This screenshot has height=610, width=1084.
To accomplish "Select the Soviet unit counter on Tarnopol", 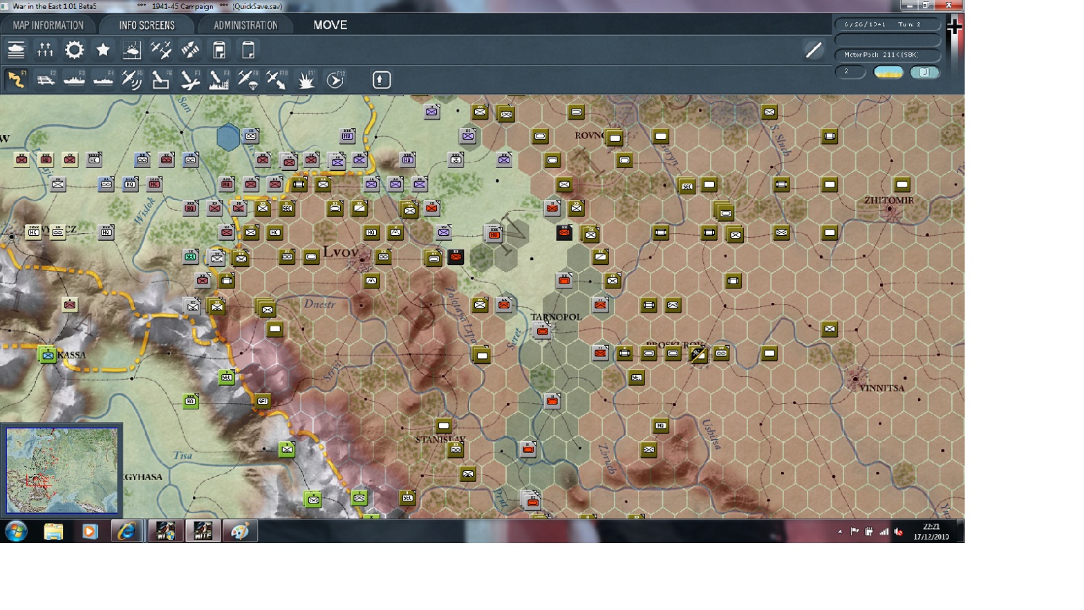I will pyautogui.click(x=543, y=331).
